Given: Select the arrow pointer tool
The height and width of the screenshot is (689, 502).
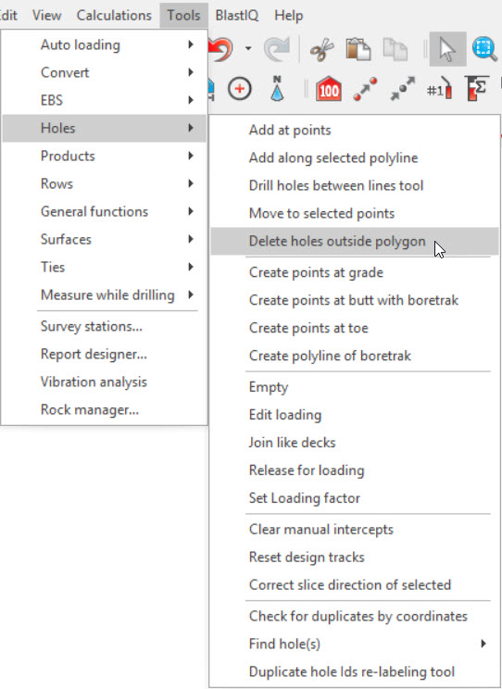Looking at the screenshot, I should click(447, 49).
